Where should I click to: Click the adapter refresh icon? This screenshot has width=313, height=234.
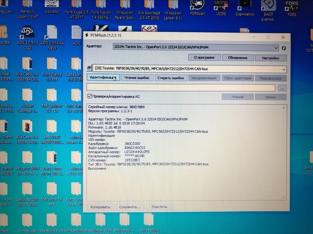pyautogui.click(x=284, y=48)
